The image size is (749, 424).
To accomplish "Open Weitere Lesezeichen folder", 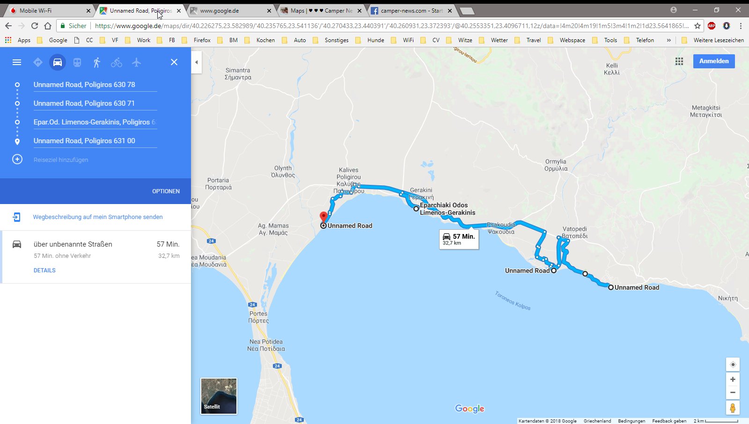I will [x=712, y=40].
